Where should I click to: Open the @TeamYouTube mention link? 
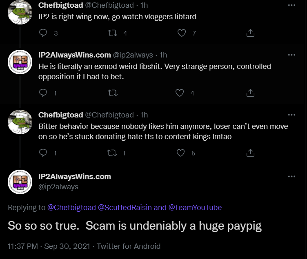coord(195,207)
